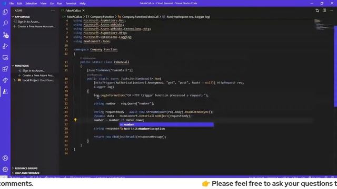The width and height of the screenshot is (337, 189).
Task: Click Sign in to Azure under Functions
Action: pyautogui.click(x=33, y=70)
